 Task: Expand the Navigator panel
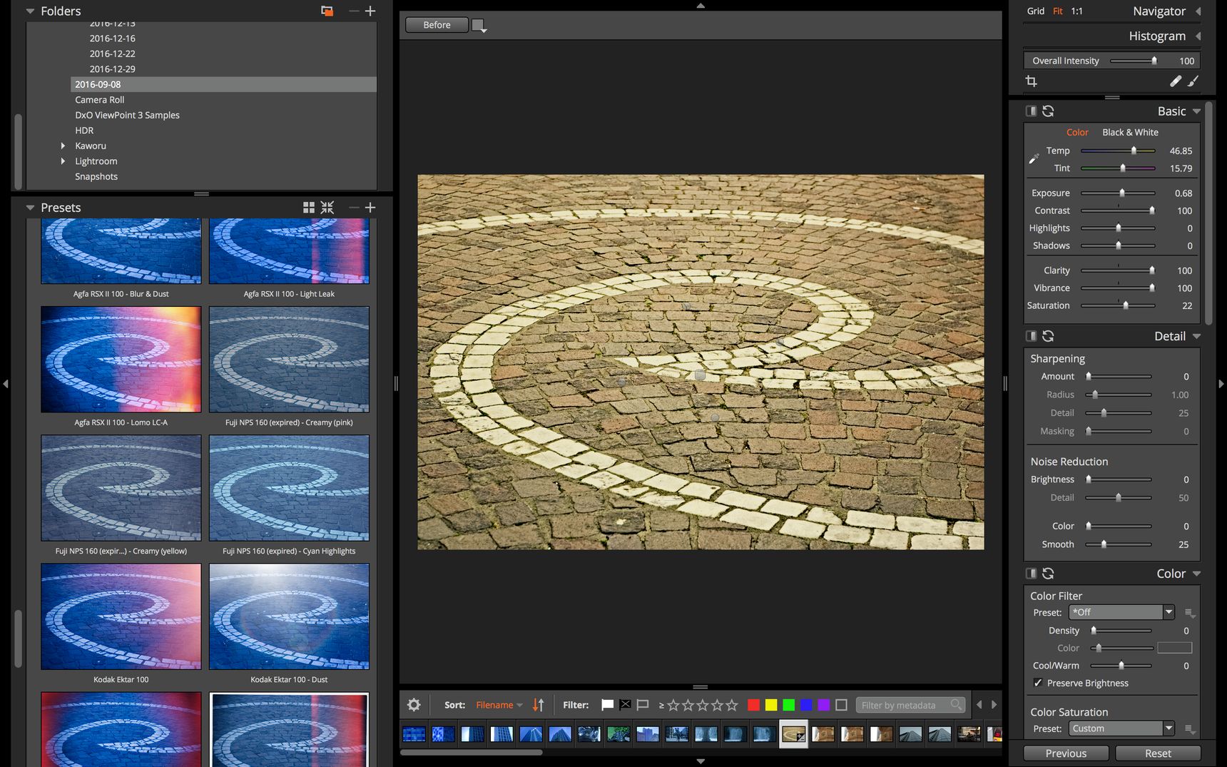pyautogui.click(x=1198, y=11)
